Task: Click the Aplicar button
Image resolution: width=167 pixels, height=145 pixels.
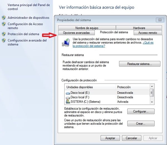Action: 153,138
